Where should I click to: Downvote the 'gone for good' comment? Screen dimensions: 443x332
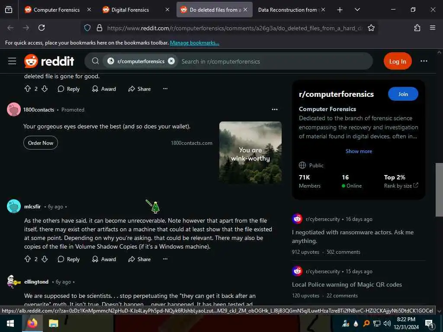click(45, 89)
